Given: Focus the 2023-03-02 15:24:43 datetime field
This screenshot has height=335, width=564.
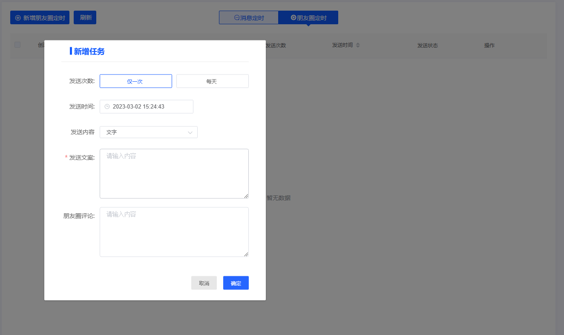Looking at the screenshot, I should [x=149, y=107].
